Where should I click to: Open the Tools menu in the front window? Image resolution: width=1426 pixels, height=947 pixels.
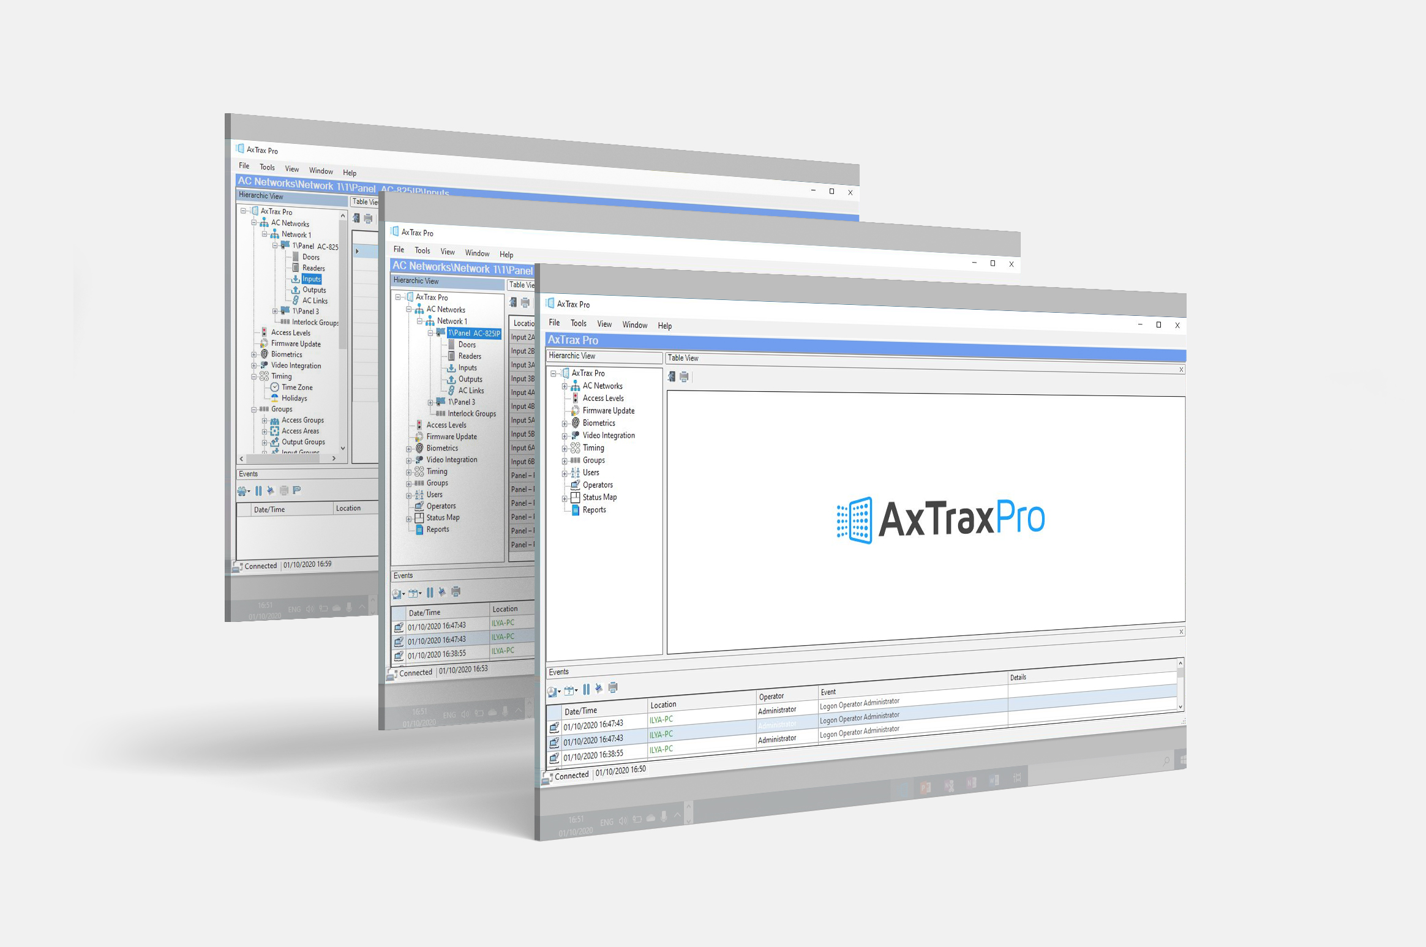pyautogui.click(x=579, y=323)
